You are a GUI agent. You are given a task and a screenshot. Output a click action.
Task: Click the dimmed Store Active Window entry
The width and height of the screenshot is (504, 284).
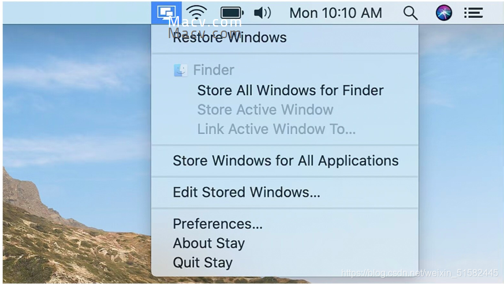click(x=285, y=110)
